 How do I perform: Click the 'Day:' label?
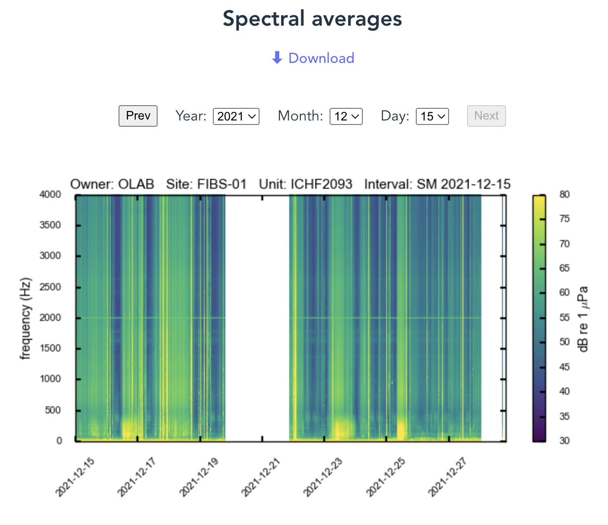point(395,116)
